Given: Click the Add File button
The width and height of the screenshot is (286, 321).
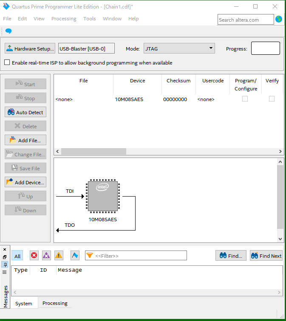Looking at the screenshot, I should (x=25, y=140).
